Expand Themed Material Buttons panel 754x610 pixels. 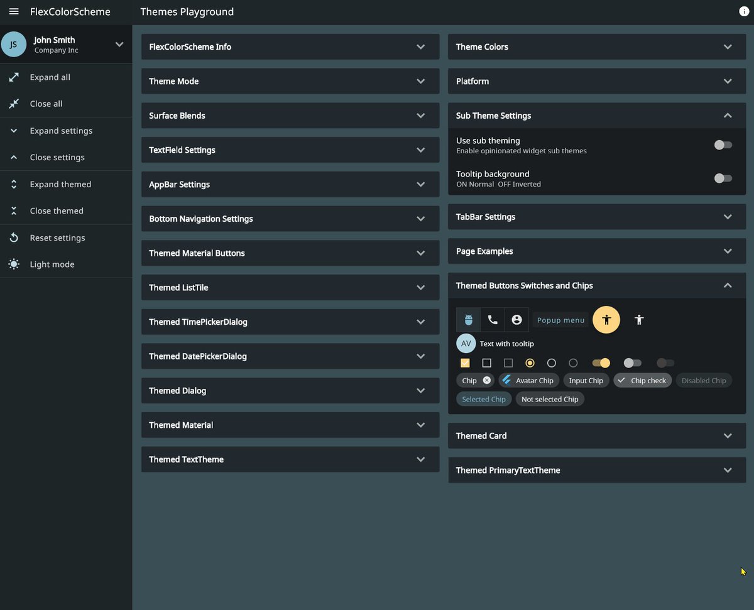click(x=290, y=253)
